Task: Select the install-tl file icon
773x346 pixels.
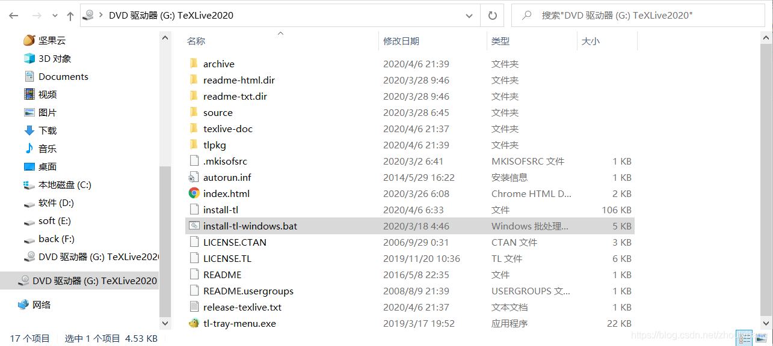Action: click(x=194, y=210)
